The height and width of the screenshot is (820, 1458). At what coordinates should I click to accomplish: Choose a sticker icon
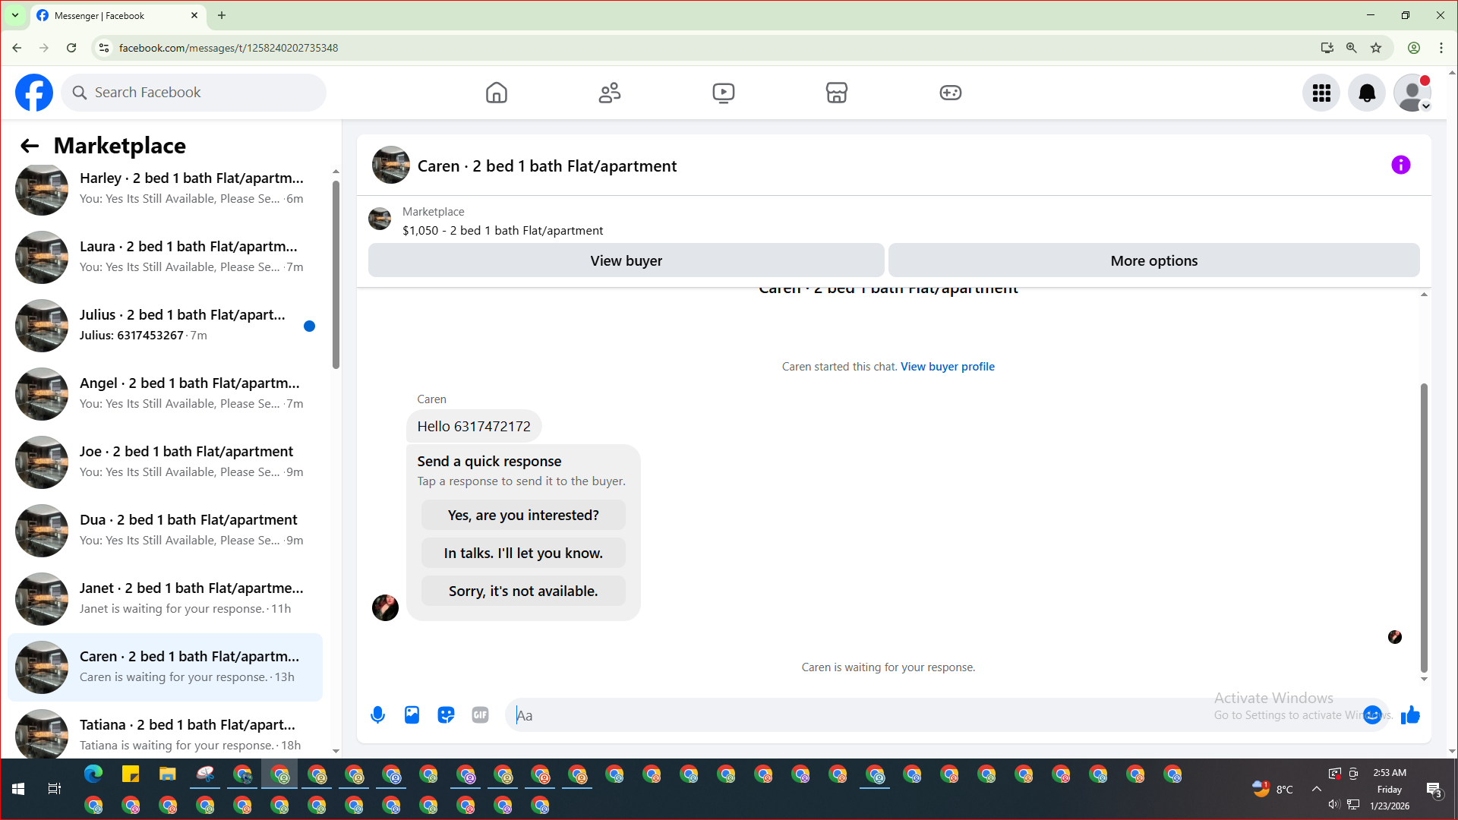click(446, 715)
